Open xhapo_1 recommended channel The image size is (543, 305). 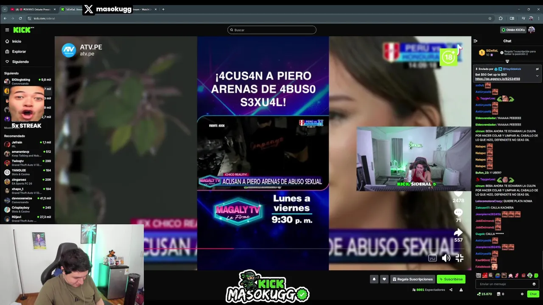tap(28, 191)
